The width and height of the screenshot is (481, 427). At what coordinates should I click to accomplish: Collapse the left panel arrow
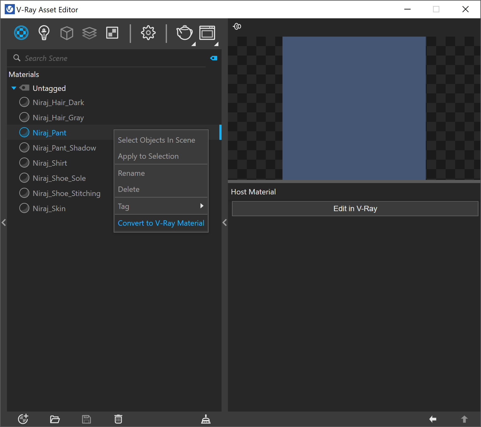coord(4,222)
